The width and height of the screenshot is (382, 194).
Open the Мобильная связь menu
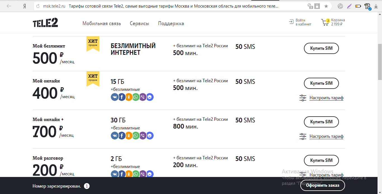102,23
